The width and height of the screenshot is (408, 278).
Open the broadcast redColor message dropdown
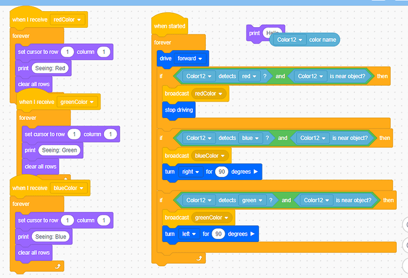pyautogui.click(x=209, y=93)
